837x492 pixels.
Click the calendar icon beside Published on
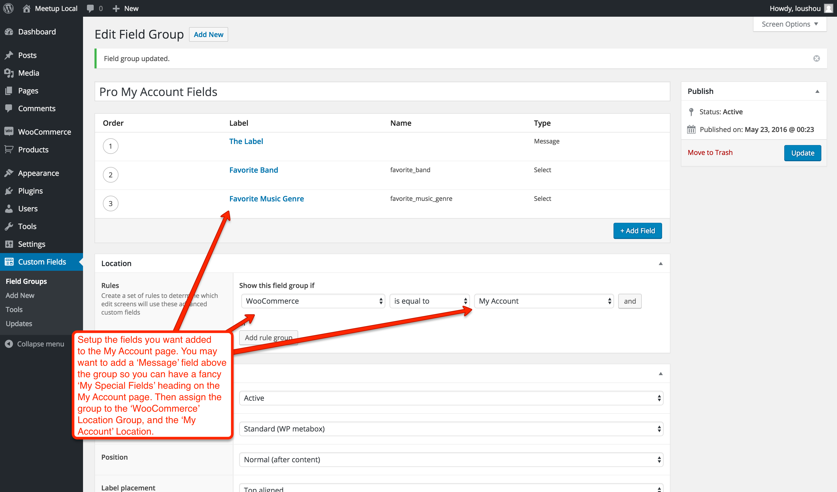(691, 129)
